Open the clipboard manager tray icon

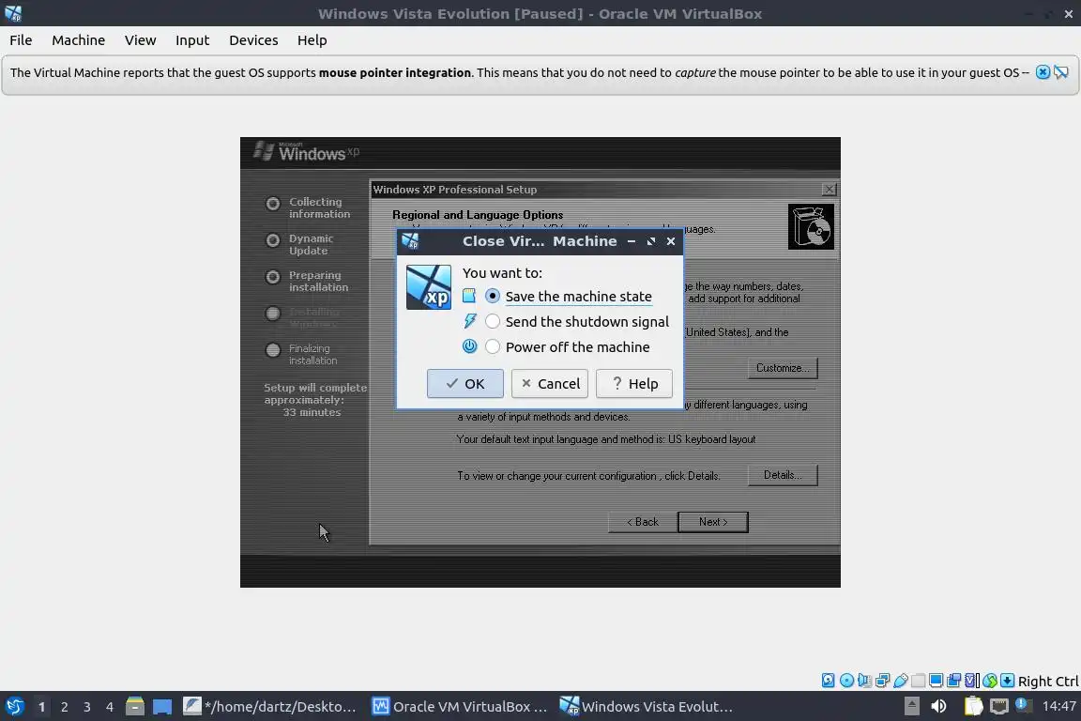pos(973,706)
